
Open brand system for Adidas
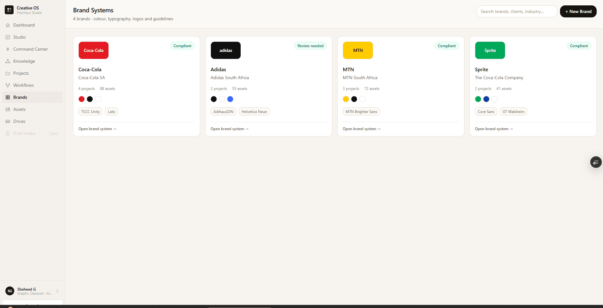(x=230, y=129)
